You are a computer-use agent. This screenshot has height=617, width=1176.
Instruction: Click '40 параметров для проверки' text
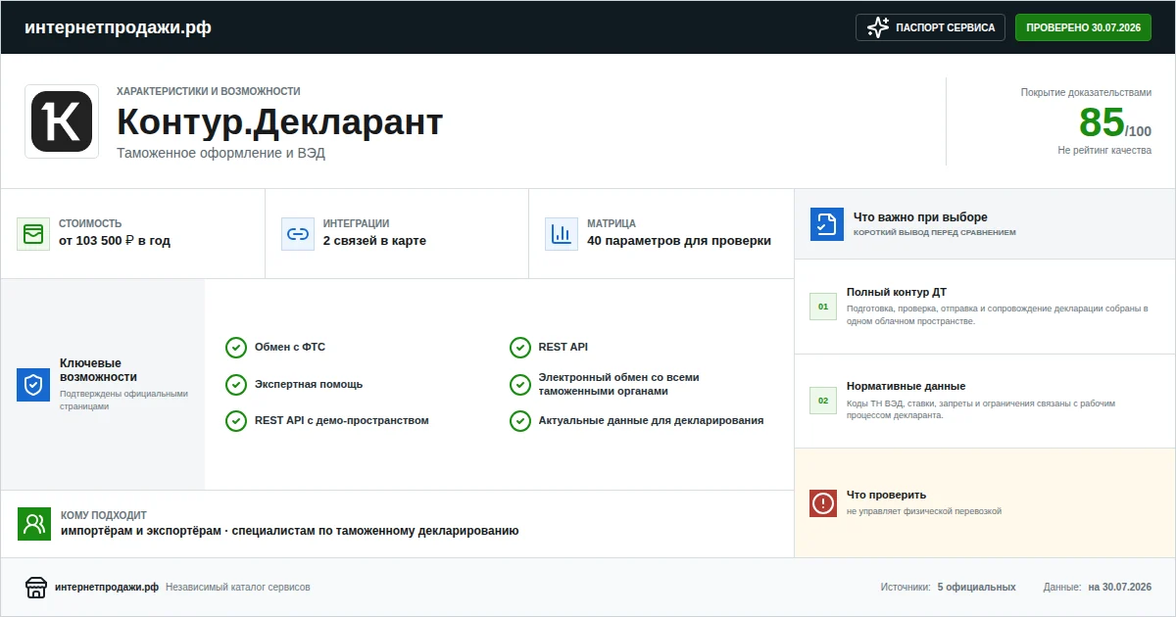pyautogui.click(x=679, y=241)
